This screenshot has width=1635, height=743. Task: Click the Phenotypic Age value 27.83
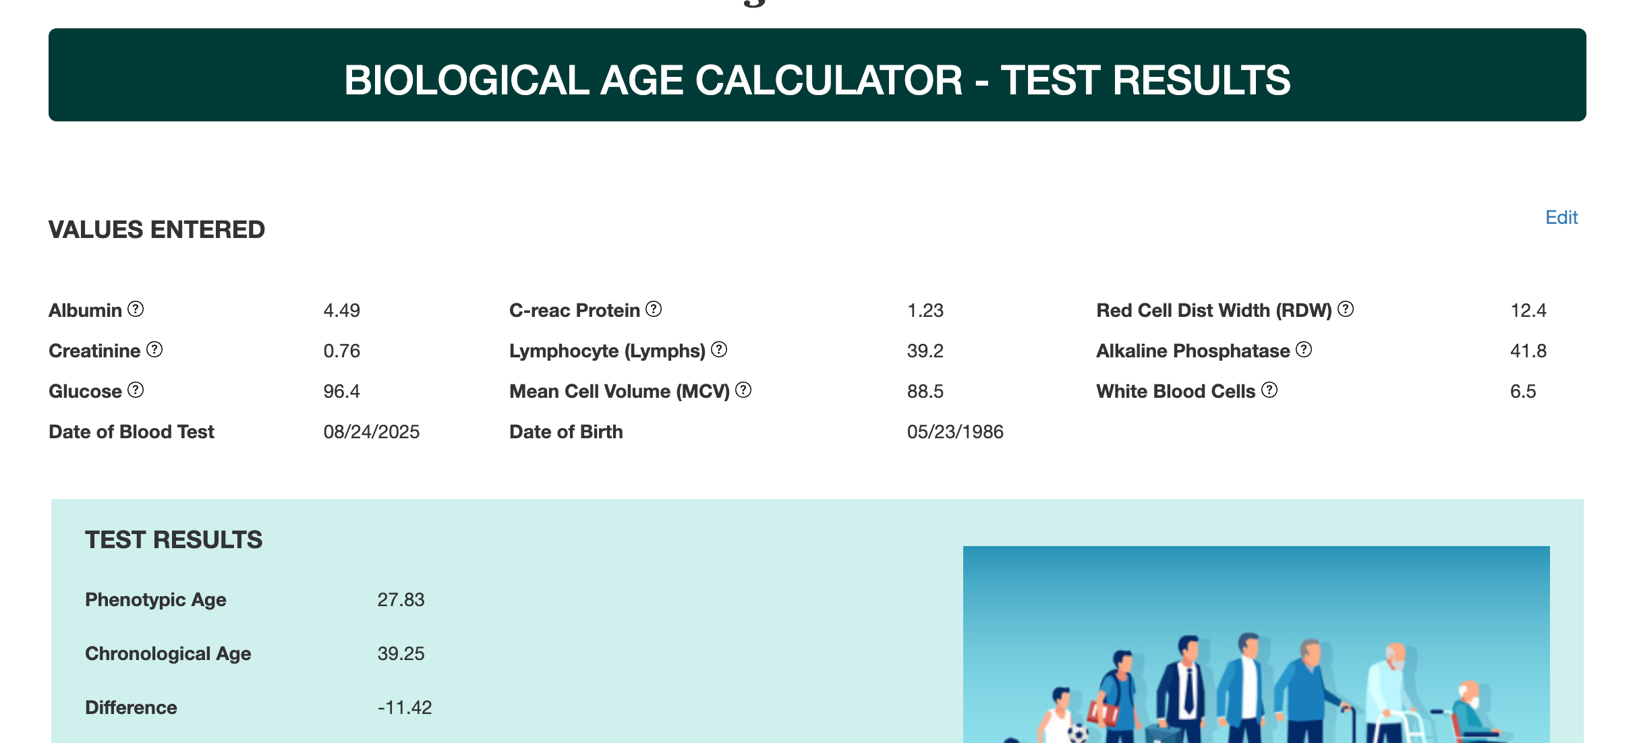(401, 599)
